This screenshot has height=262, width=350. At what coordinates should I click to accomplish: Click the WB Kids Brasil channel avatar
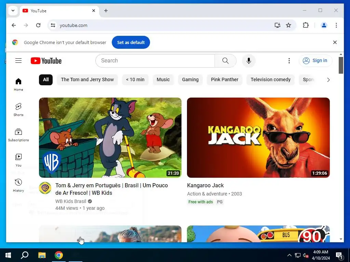[45, 188]
